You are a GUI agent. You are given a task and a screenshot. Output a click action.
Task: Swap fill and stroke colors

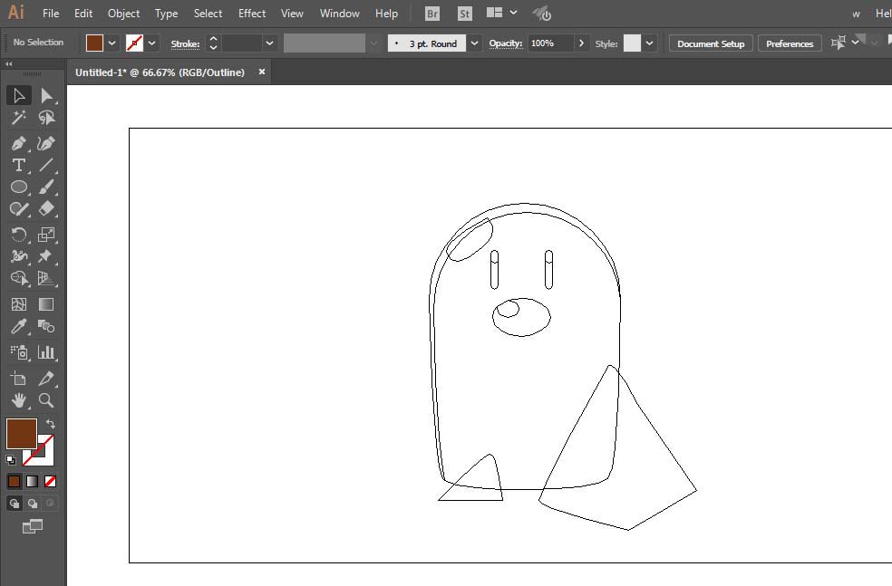tap(51, 424)
